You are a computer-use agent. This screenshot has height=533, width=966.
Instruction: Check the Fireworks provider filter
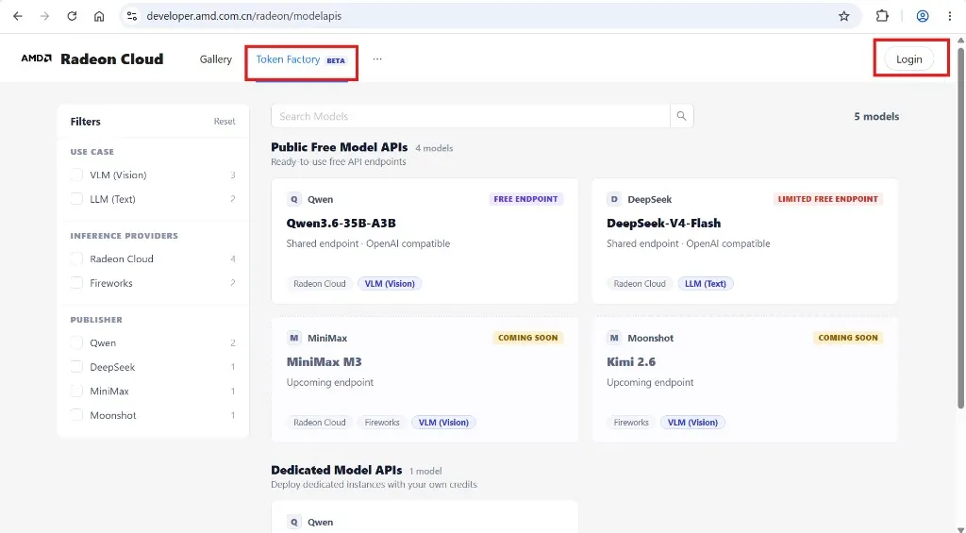point(76,283)
